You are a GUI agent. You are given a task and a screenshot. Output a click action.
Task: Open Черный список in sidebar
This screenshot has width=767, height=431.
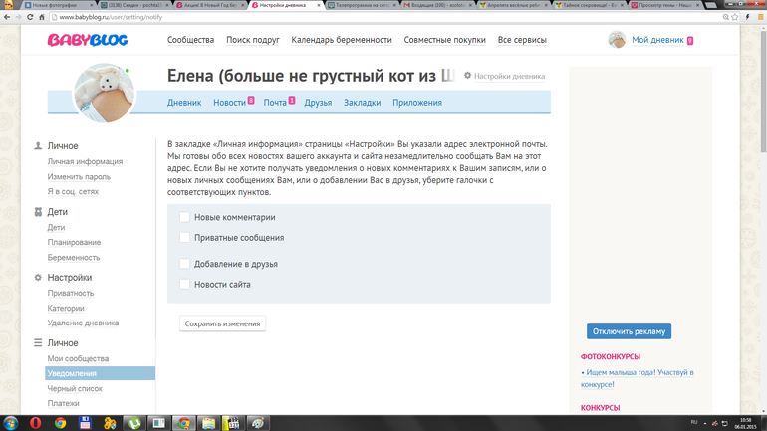[x=75, y=388]
